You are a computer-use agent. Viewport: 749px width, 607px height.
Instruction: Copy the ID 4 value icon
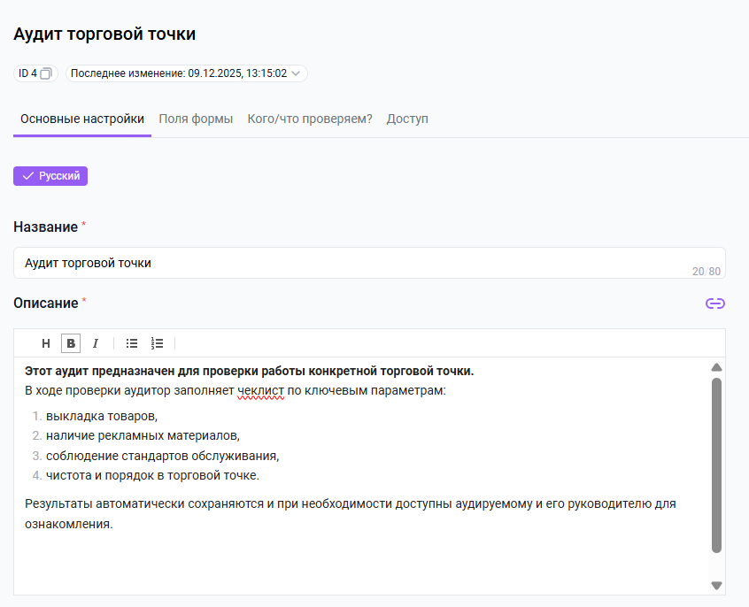[47, 73]
